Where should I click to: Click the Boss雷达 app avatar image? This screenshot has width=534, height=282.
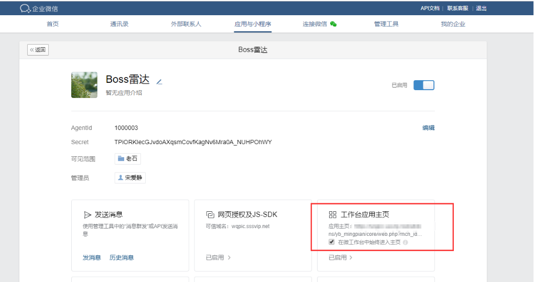click(x=84, y=85)
